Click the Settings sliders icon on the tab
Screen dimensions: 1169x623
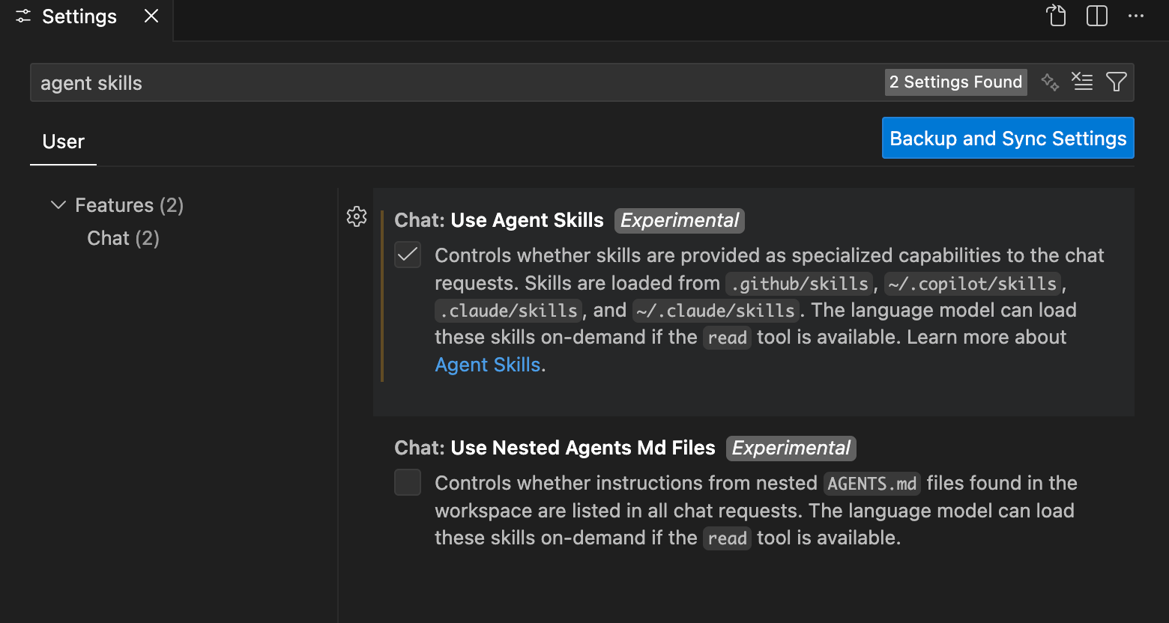[x=22, y=16]
